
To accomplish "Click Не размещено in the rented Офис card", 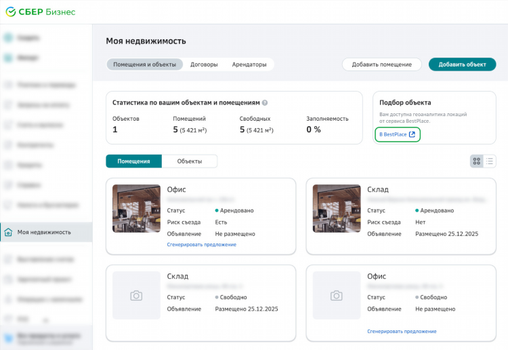I will [x=235, y=234].
